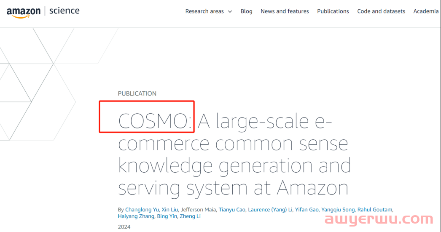
Task: Open author Changlong Yu's profile
Action: pos(142,210)
